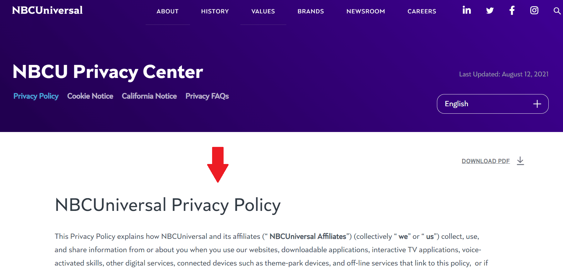Image resolution: width=563 pixels, height=273 pixels.
Task: Visit the Facebook icon link
Action: point(512,10)
